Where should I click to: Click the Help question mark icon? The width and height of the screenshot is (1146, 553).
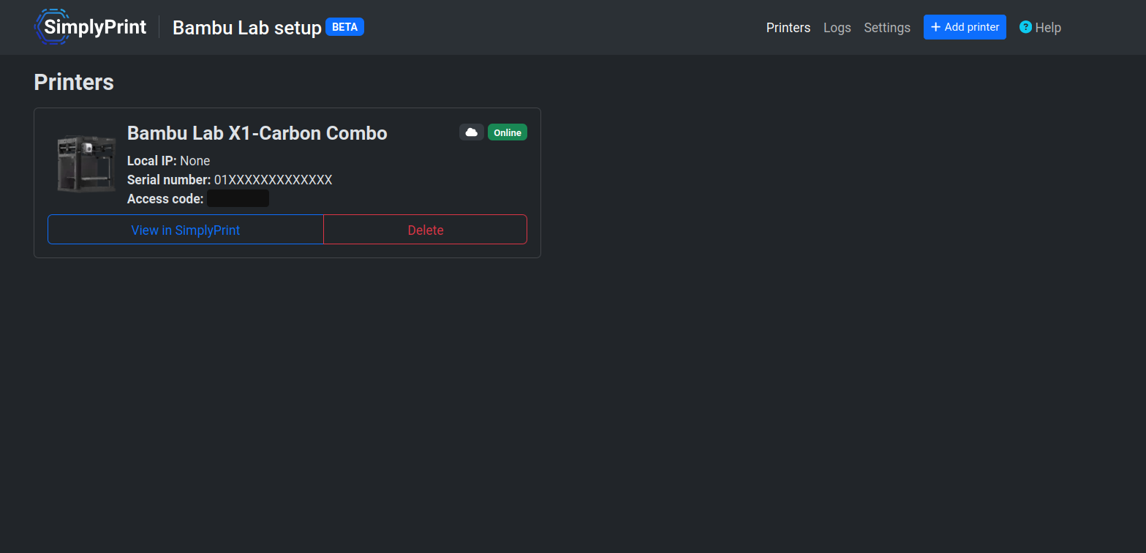(x=1025, y=27)
